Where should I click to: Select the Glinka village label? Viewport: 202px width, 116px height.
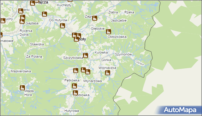106,60
